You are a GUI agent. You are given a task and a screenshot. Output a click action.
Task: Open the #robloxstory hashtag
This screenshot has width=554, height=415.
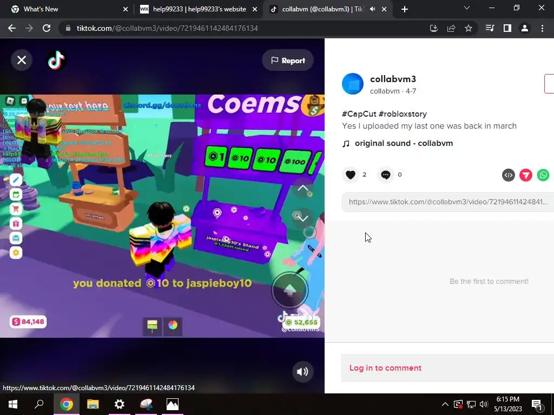pos(403,114)
